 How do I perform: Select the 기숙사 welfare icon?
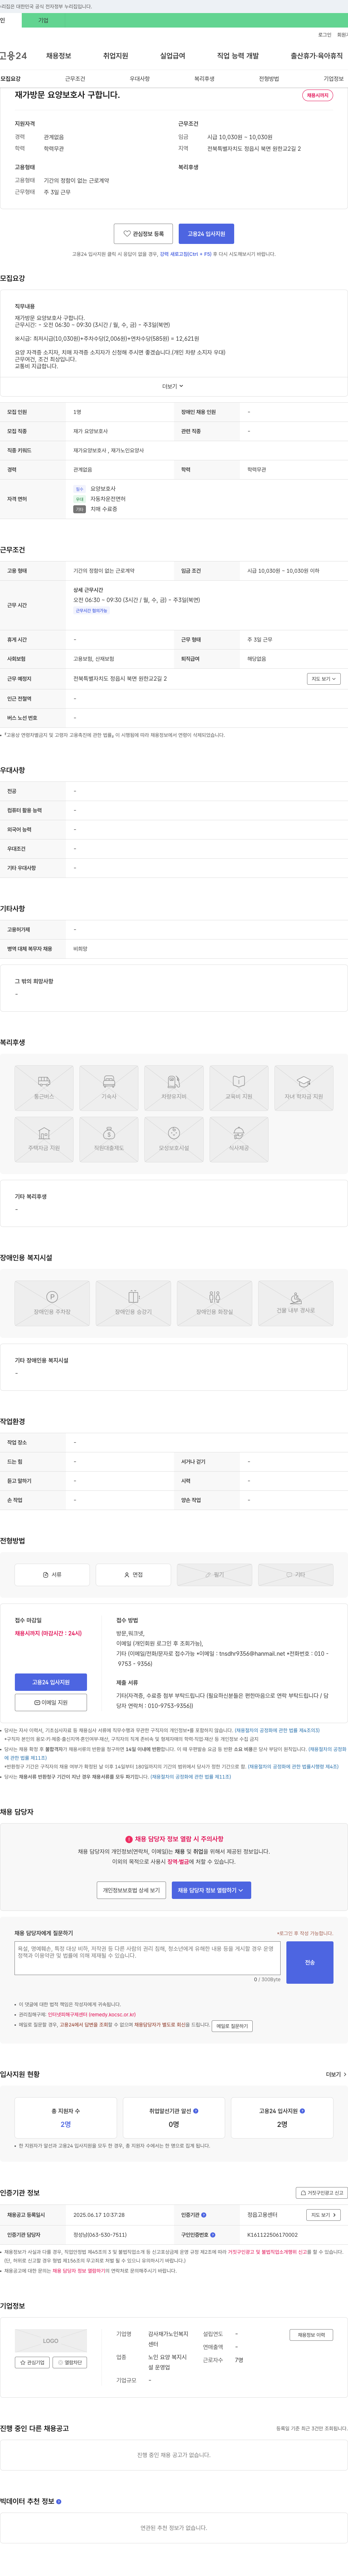tap(109, 1089)
